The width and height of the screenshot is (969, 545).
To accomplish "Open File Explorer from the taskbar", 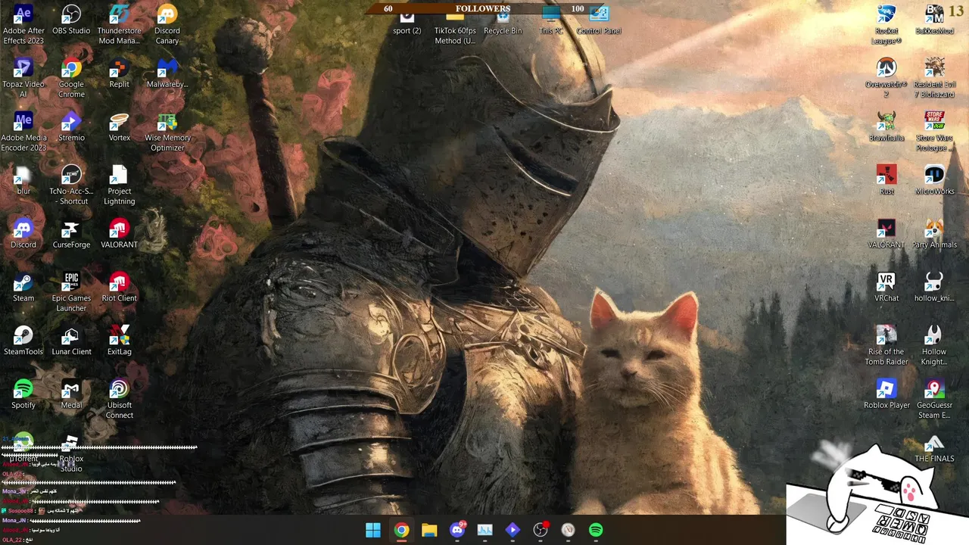I will pos(429,530).
